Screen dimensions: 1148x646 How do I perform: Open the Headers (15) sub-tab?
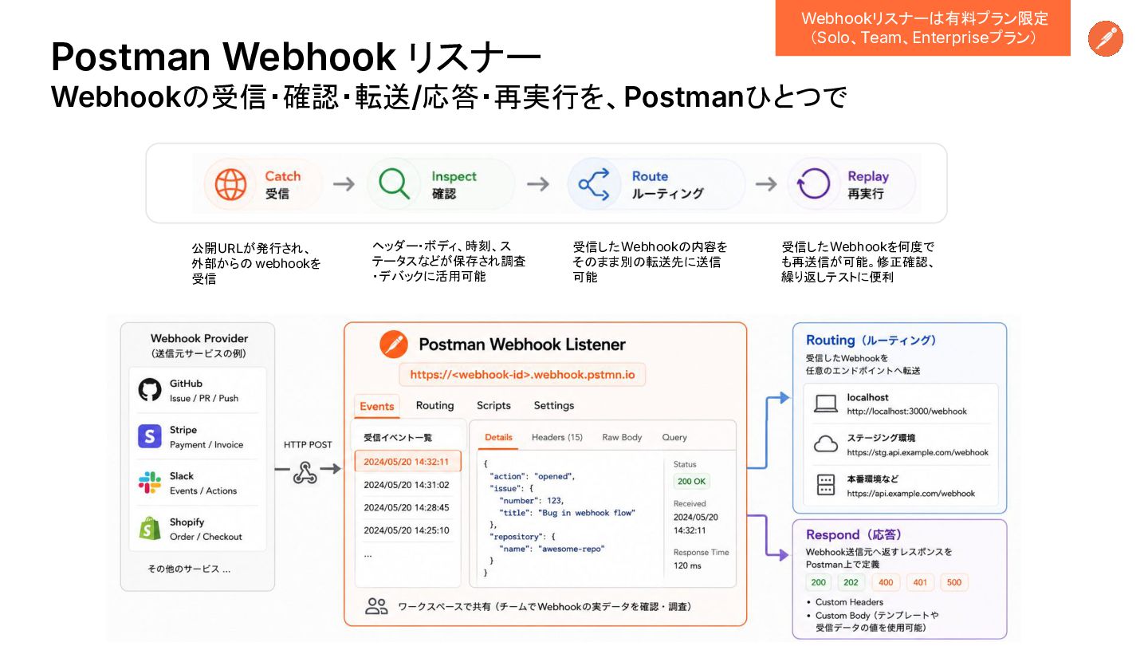tap(557, 437)
